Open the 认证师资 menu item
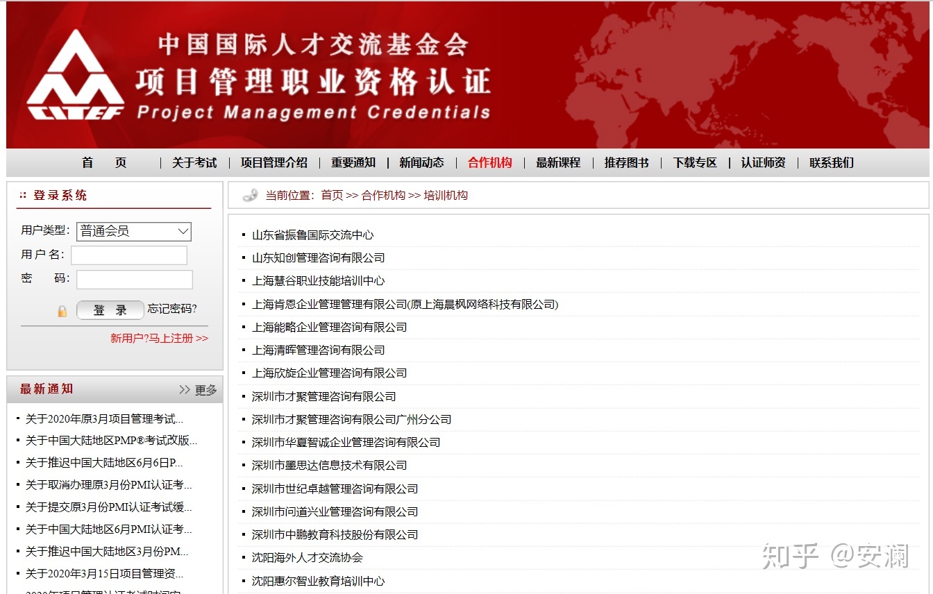This screenshot has height=594, width=933. (x=763, y=162)
